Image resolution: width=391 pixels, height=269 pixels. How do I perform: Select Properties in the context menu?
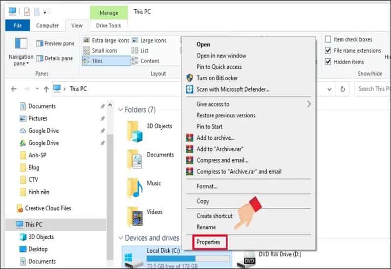[209, 242]
